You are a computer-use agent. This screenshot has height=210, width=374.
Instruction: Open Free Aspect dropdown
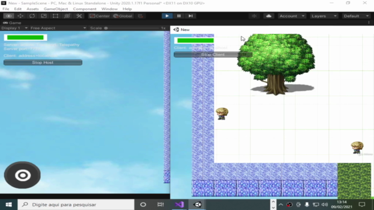(x=58, y=28)
